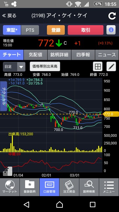Screen dimensions: 119x212
Task: Tap the rotate screen icon
Action: click(x=8, y=171)
